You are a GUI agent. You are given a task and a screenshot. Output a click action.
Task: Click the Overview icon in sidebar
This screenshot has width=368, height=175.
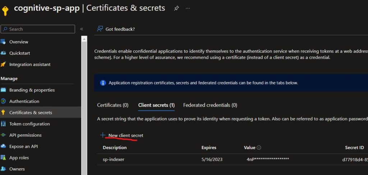[x=3, y=42]
